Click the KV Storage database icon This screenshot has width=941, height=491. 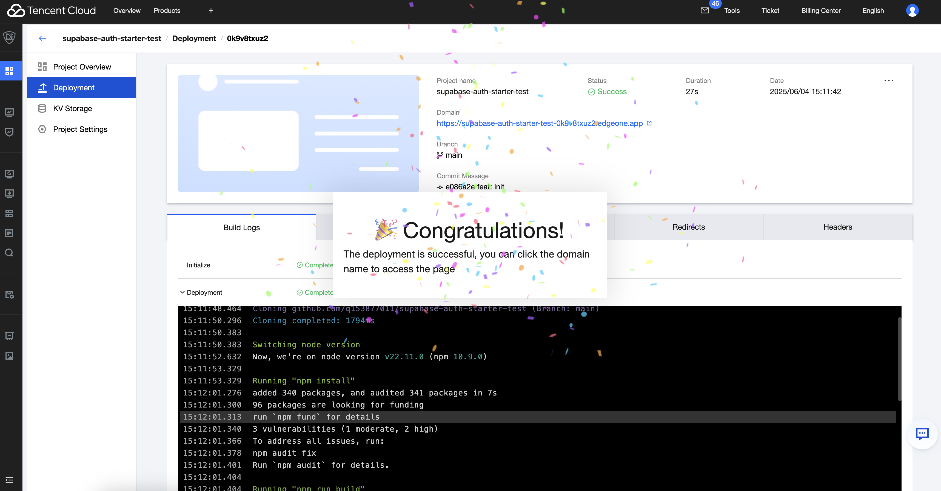tap(42, 108)
